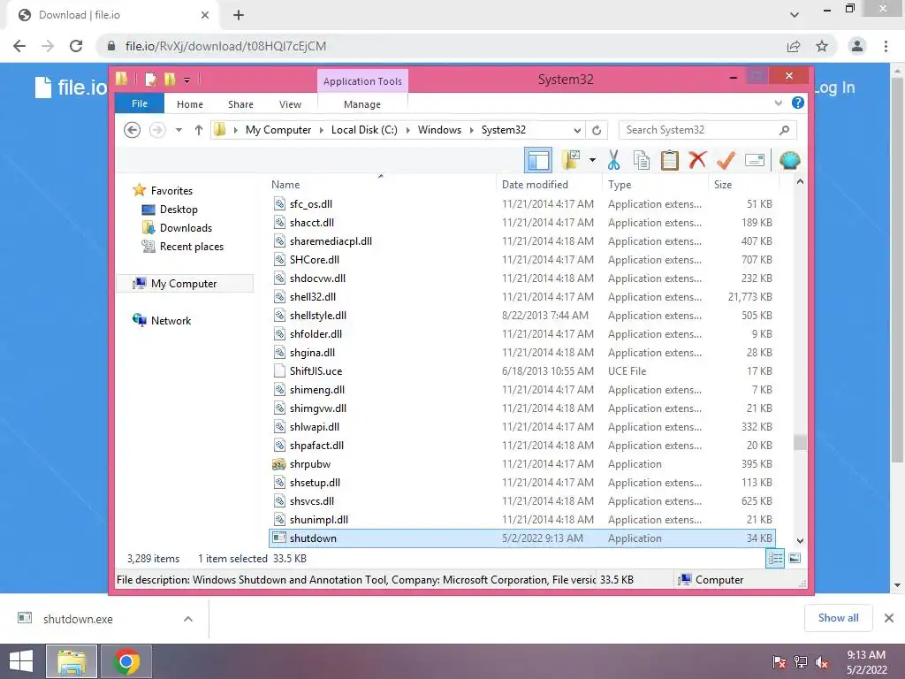Open Chrome three-dot menu
The image size is (905, 679).
coord(886,46)
